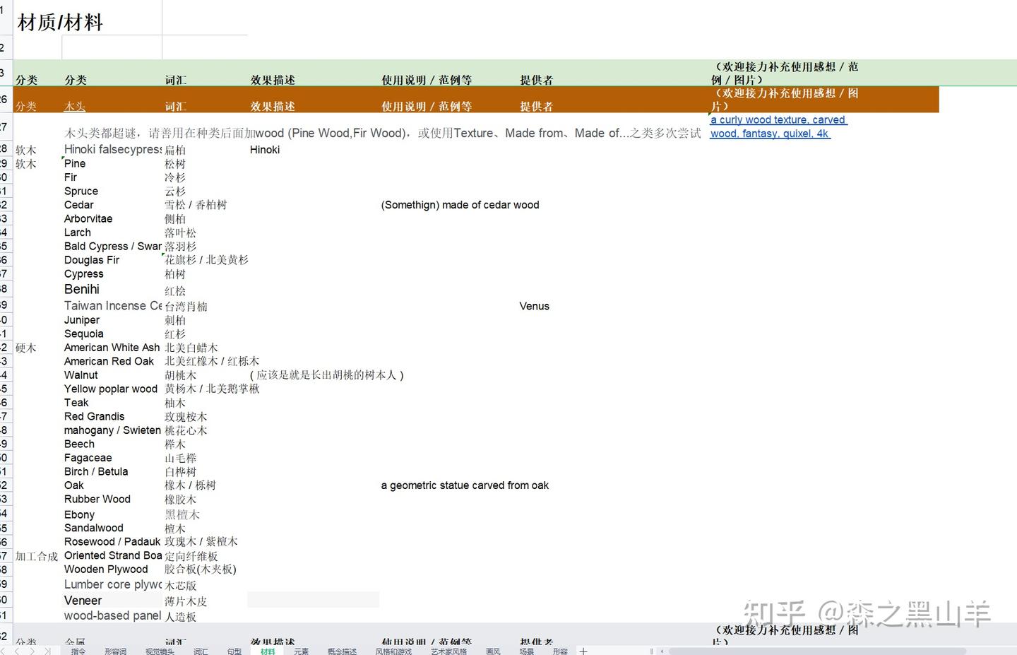Open the 形容词 sheet tab
1017x655 pixels.
[x=116, y=651]
